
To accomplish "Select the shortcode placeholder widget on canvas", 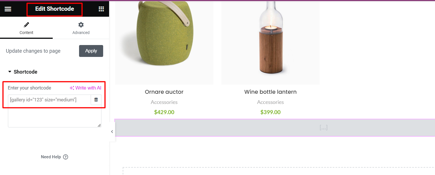I will [275, 128].
